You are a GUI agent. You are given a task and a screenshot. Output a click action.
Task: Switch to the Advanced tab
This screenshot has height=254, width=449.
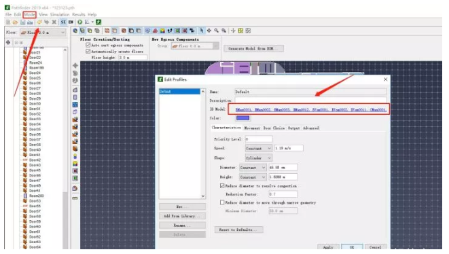click(310, 128)
